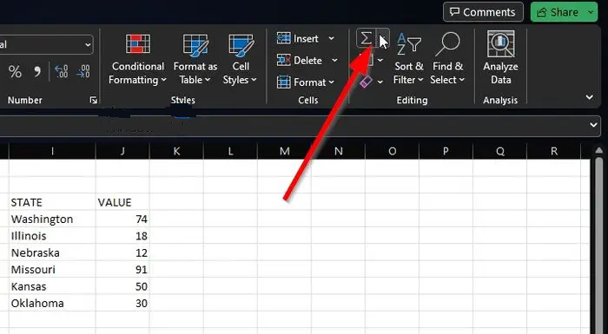
Task: Select column R header
Action: (554, 151)
